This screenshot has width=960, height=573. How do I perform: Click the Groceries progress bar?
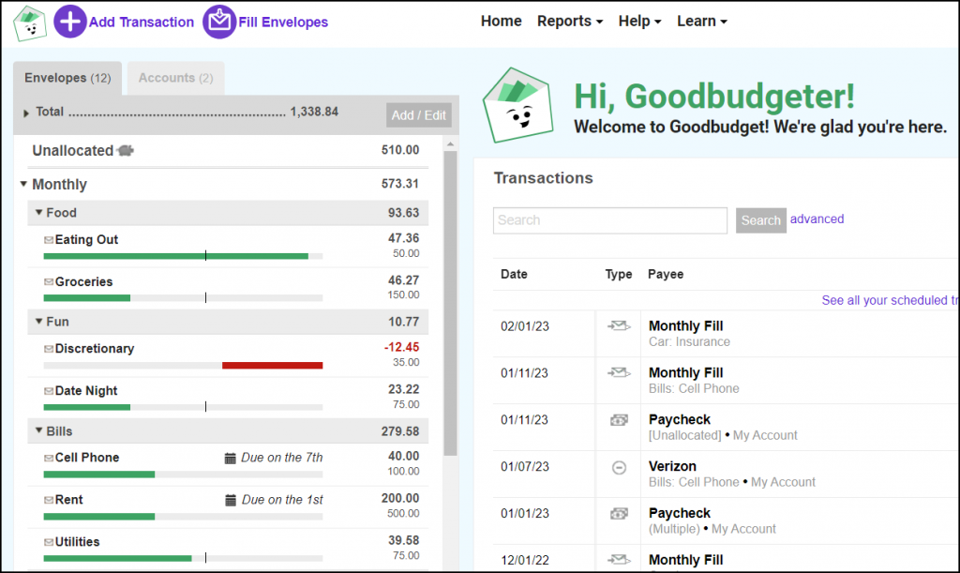click(x=183, y=298)
